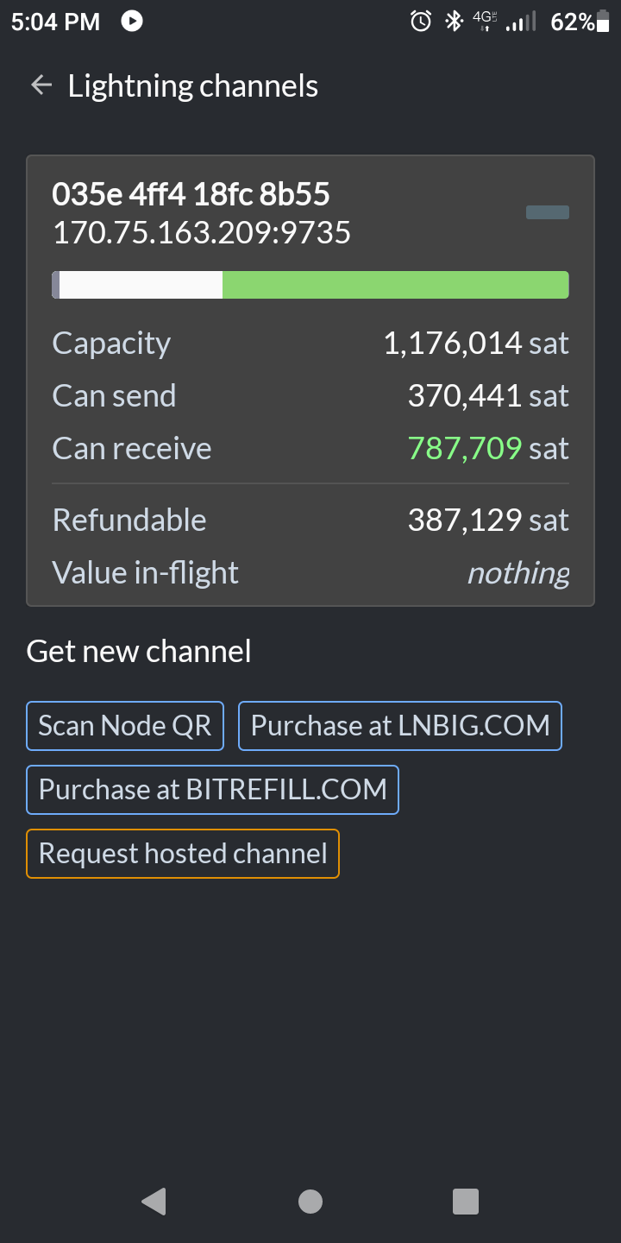Screen dimensions: 621x1243
Task: Tap the cellular signal strength icon
Action: tap(521, 22)
